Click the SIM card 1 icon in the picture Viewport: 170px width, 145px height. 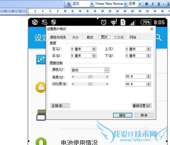point(123,22)
